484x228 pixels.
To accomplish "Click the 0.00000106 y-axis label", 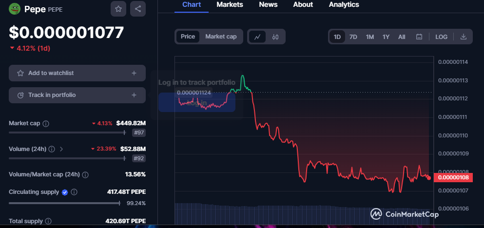I will 453,208.
